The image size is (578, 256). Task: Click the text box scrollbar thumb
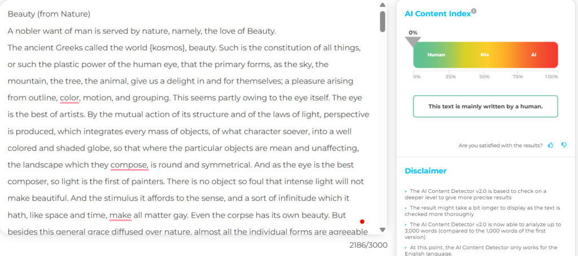pos(383,21)
